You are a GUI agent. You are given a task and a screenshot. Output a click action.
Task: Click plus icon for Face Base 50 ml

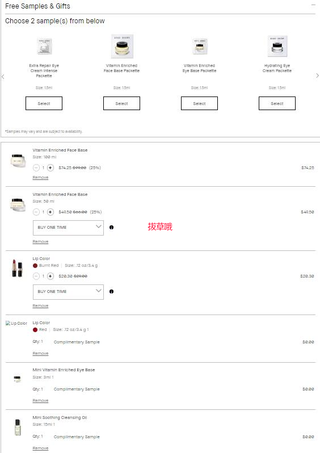click(x=50, y=212)
